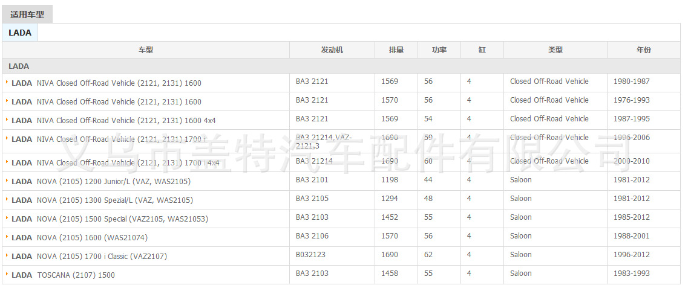688x291 pixels.
Task: Click the arrow bullet beside NOVA 1600 (WAS21074)
Action: [x=7, y=236]
